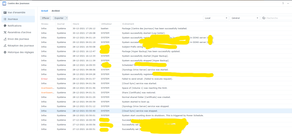Click the Notifications speech bubble icon
The image size is (292, 134).
tap(5, 26)
